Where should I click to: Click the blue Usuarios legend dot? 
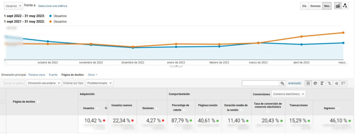[50, 16]
